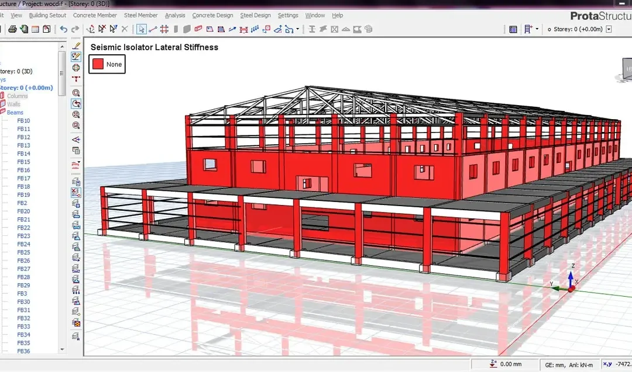Click the axis grid icon in toolbar

point(164,29)
